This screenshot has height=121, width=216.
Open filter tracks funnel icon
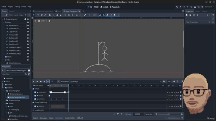[x=118, y=114]
